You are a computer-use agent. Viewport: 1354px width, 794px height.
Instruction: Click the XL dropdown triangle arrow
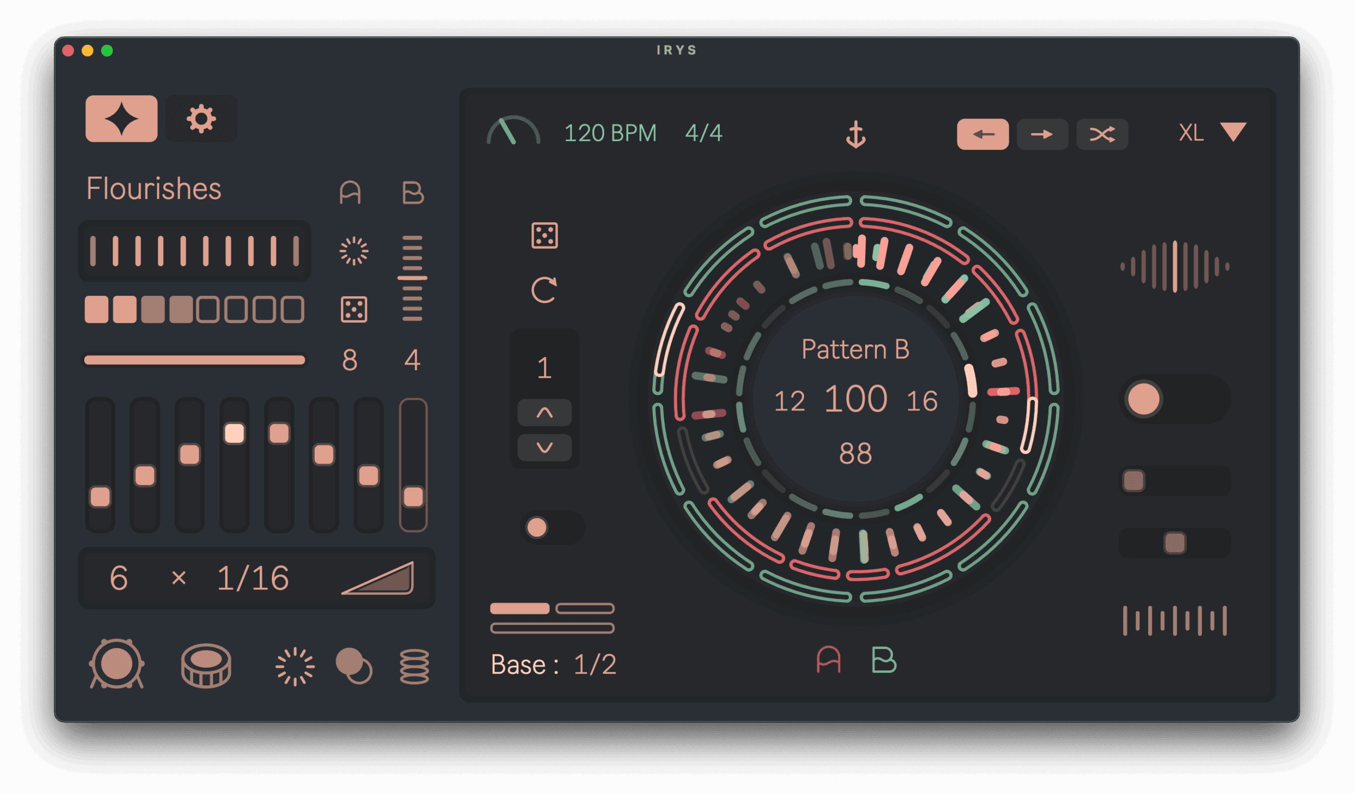click(1233, 132)
